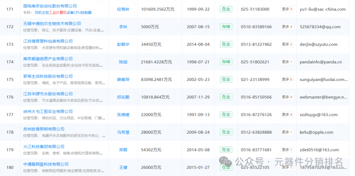
Task: Select email pandainfo@panda.cn
Action: (320, 62)
